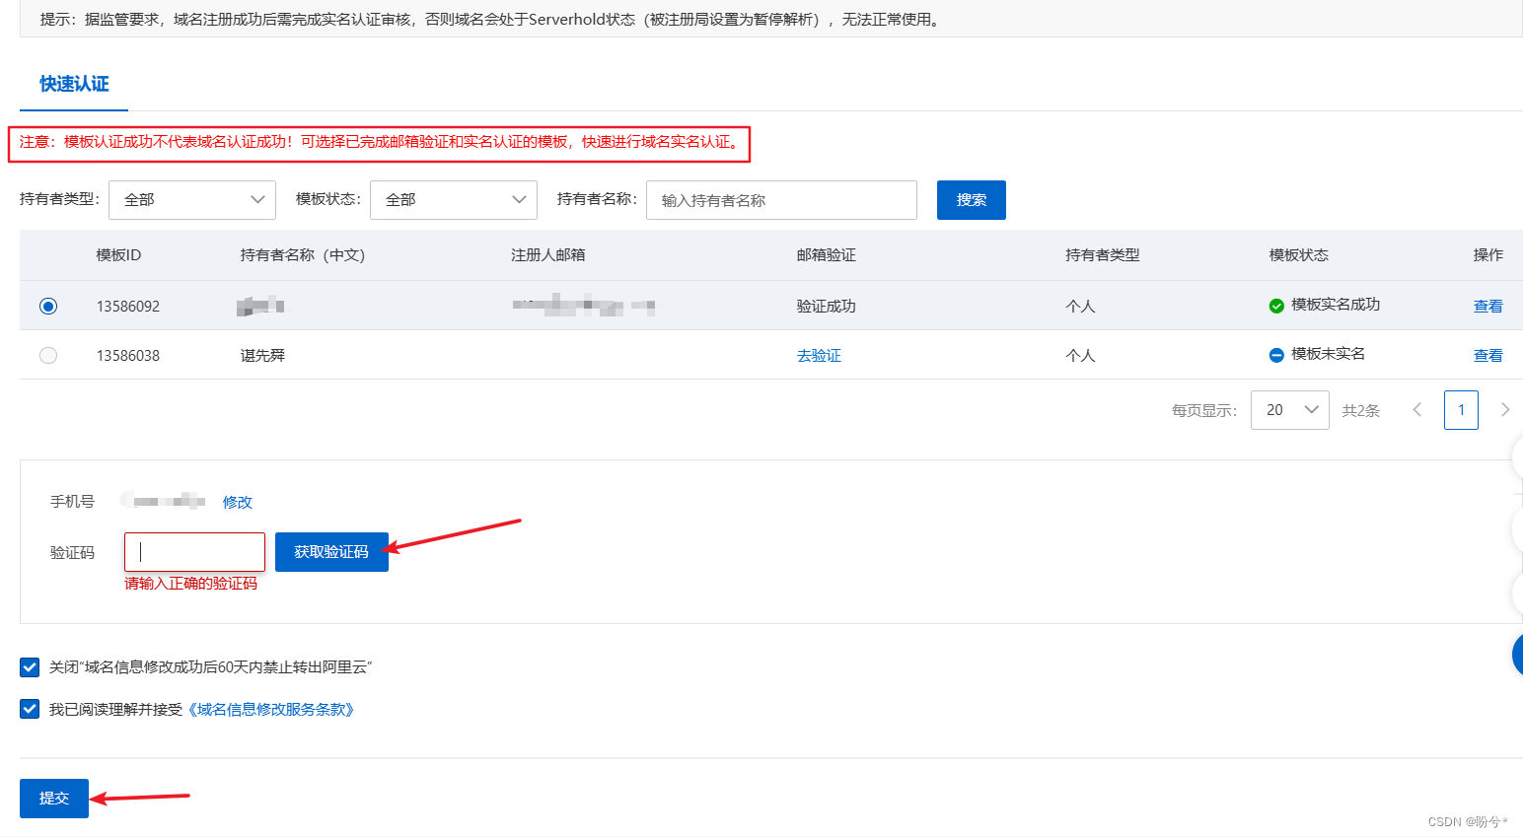Click 修改 link beside phone number
The width and height of the screenshot is (1523, 837).
click(x=238, y=502)
